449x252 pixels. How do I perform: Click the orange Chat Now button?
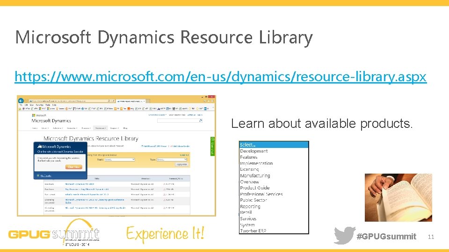(73, 167)
